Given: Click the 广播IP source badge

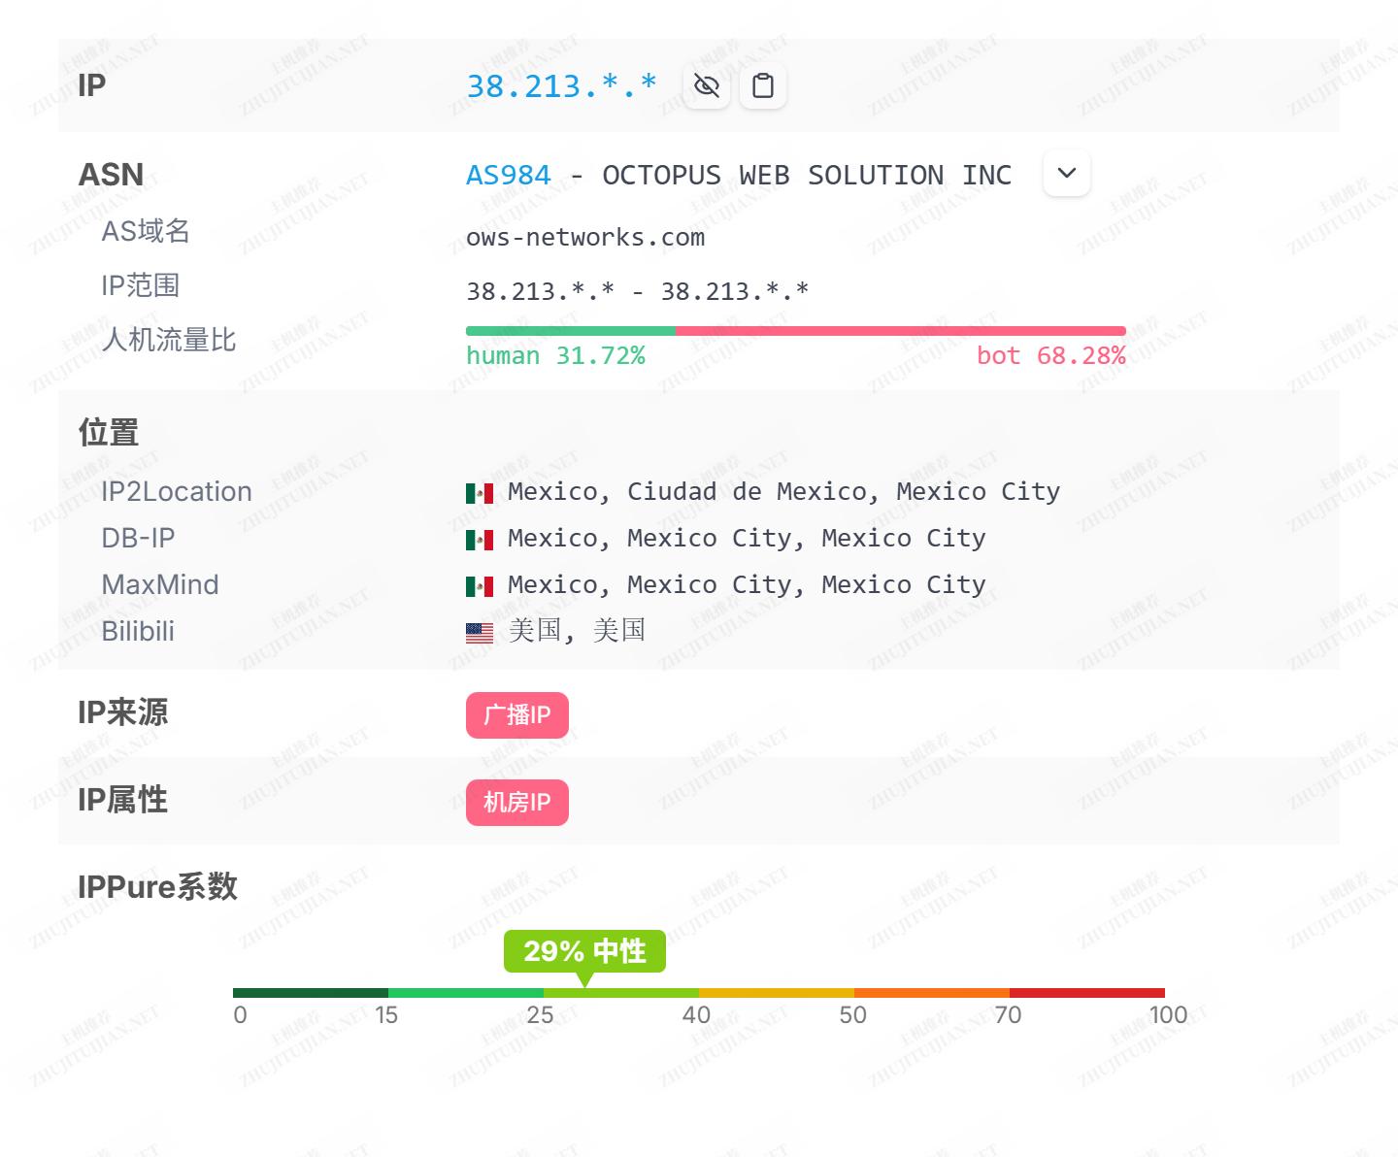Looking at the screenshot, I should 516,715.
